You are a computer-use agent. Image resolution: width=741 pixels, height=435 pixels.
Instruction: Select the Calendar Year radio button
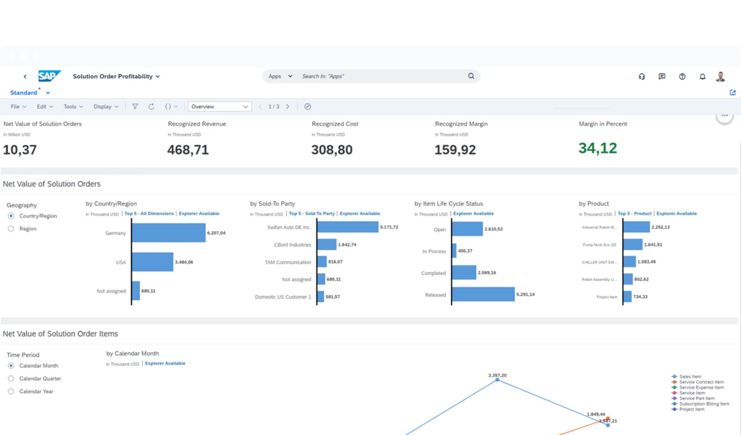tap(11, 391)
